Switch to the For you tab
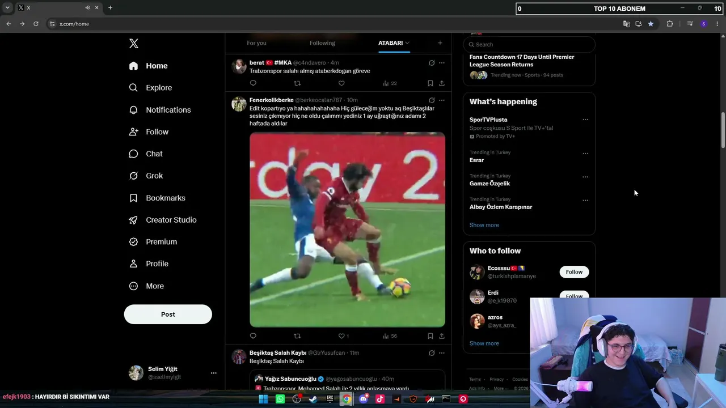 (256, 43)
